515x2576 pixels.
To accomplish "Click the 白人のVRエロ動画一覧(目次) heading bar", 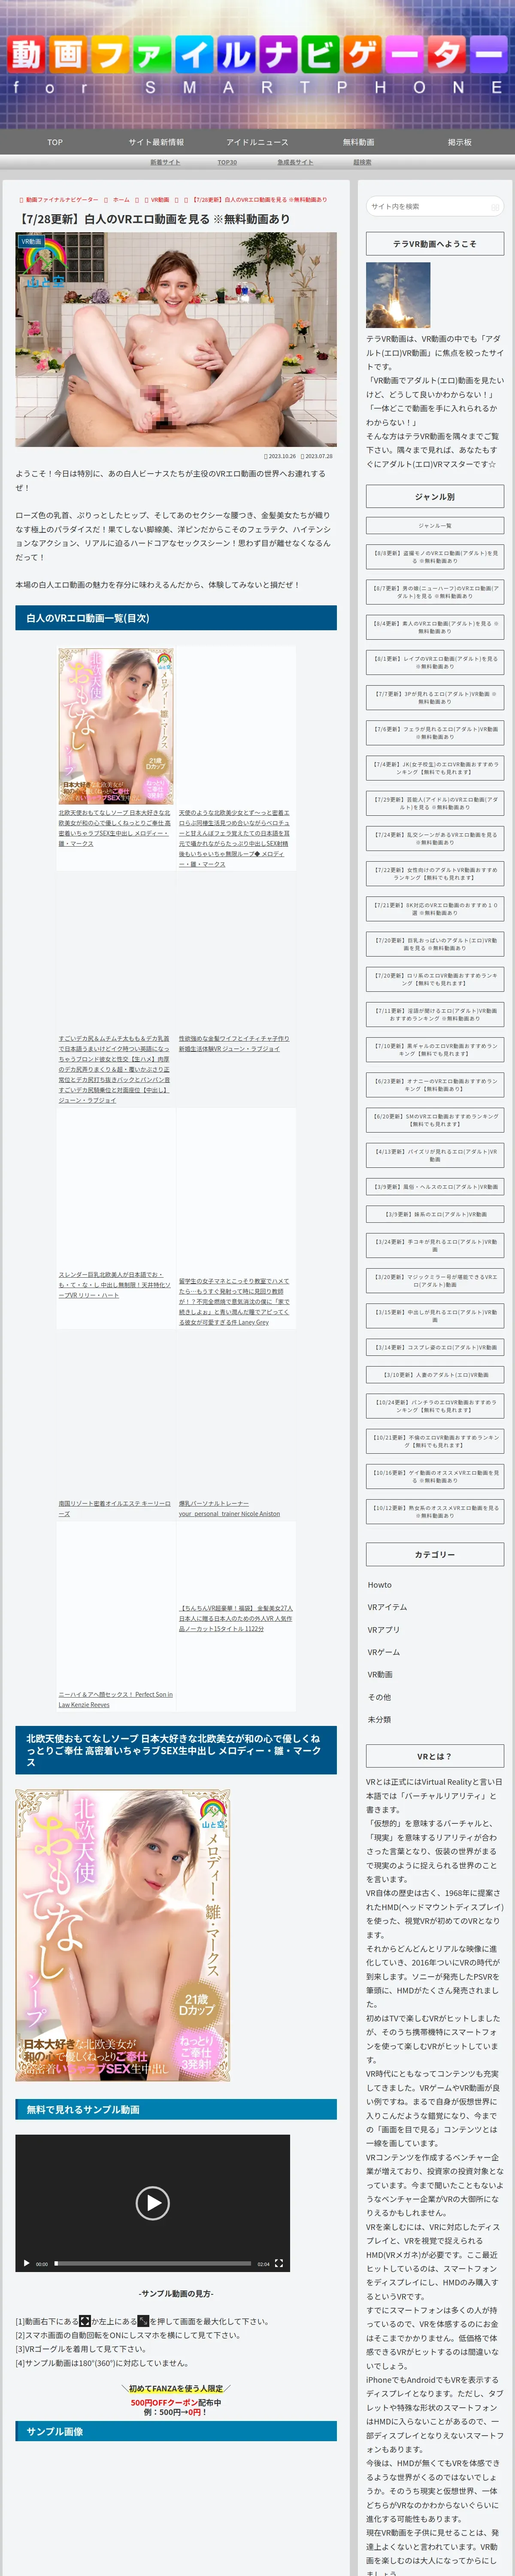I will click(x=176, y=618).
